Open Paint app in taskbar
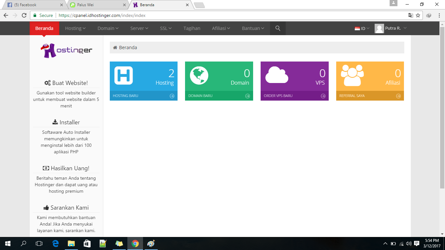The height and width of the screenshot is (250, 445). pyautogui.click(x=151, y=243)
